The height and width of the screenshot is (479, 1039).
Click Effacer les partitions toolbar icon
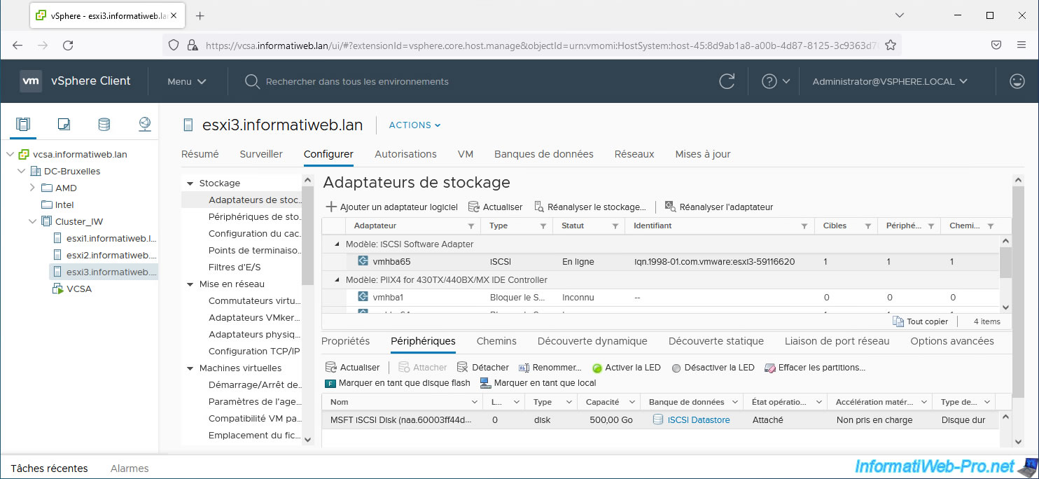point(770,368)
